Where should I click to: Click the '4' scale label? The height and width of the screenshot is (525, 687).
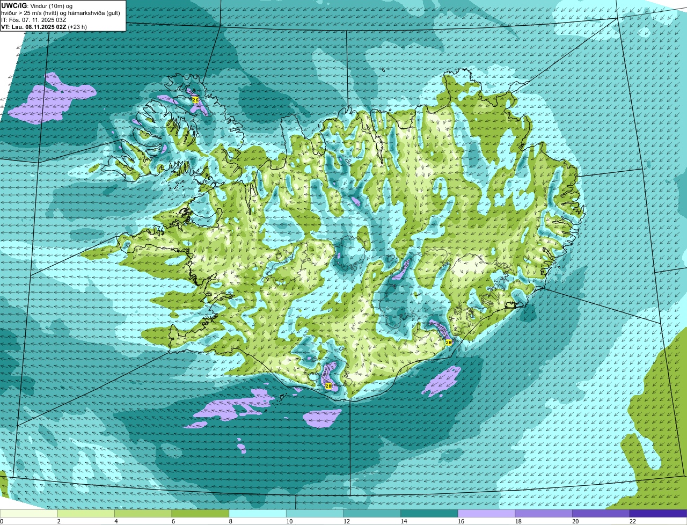[116, 521]
